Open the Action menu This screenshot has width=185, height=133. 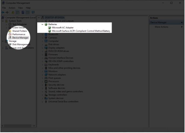tap(12, 8)
